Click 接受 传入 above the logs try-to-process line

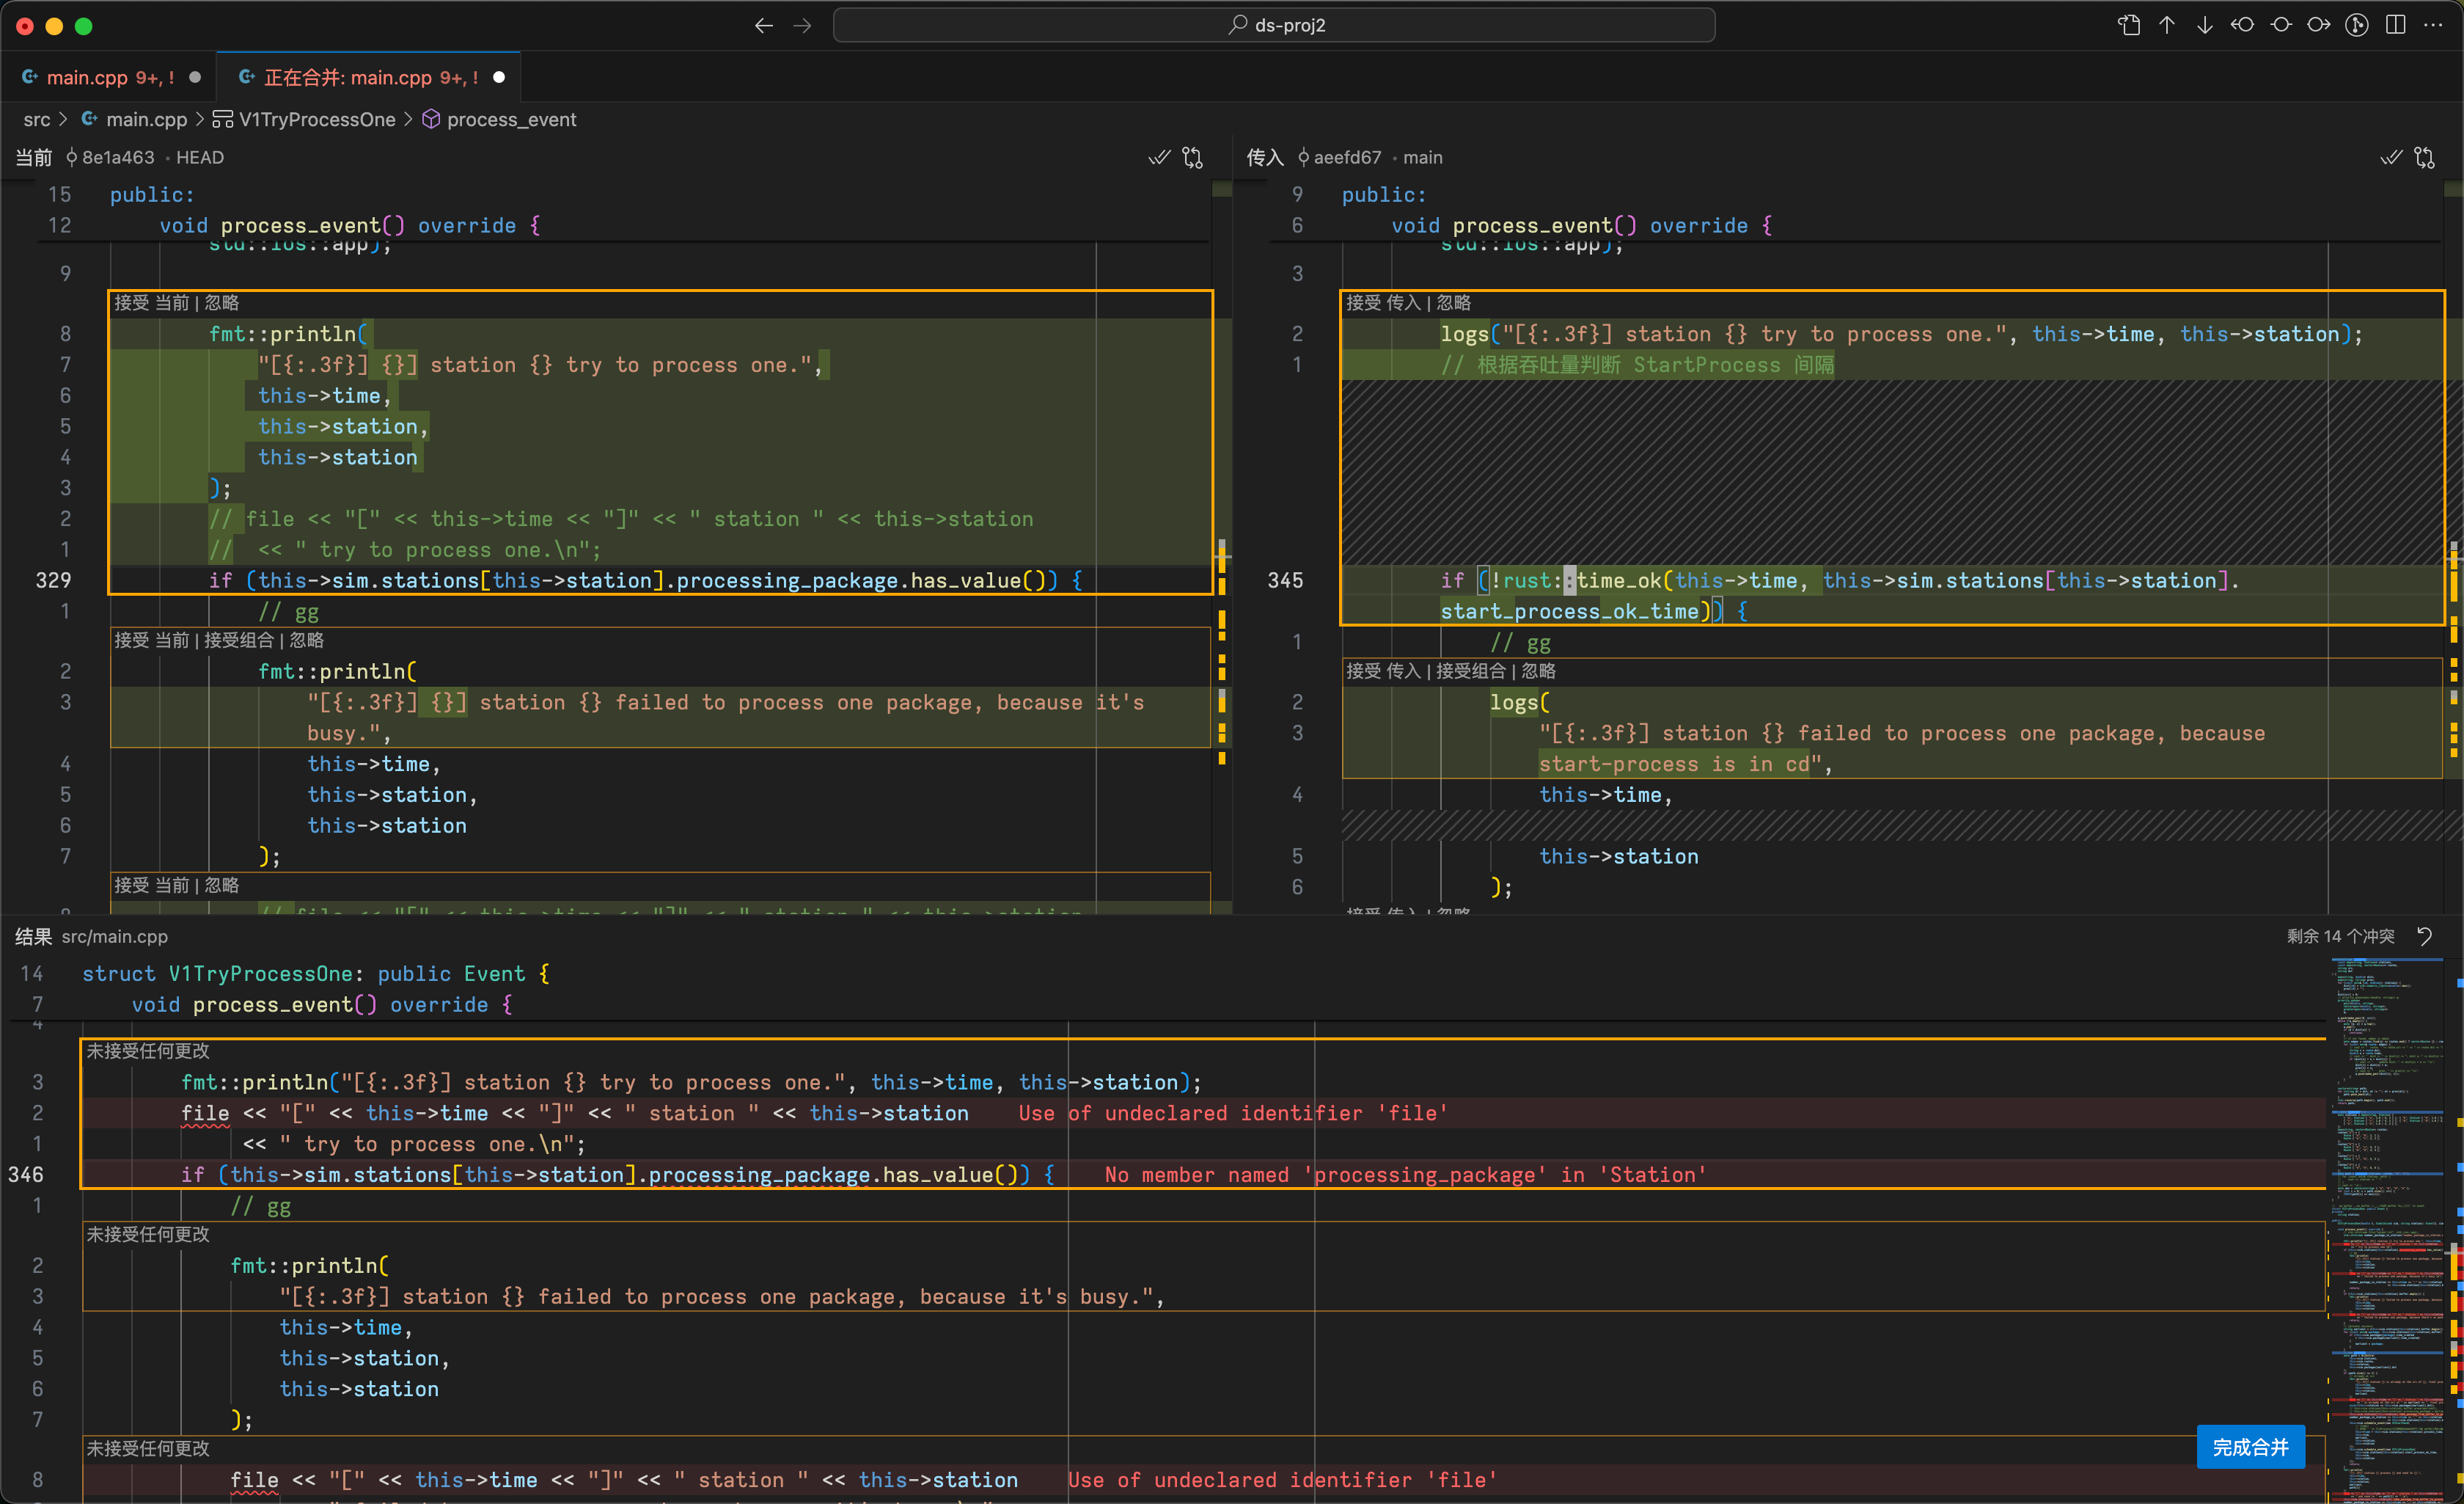1383,302
